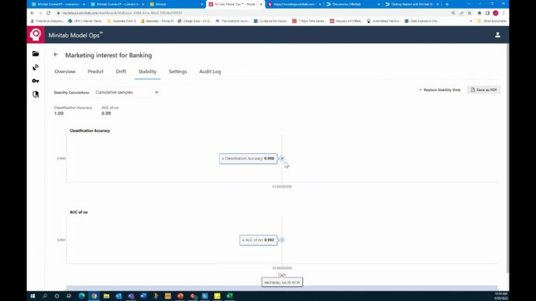Click the Marketing interest for Banking title
Viewport: 536px width, 301px height.
[109, 55]
